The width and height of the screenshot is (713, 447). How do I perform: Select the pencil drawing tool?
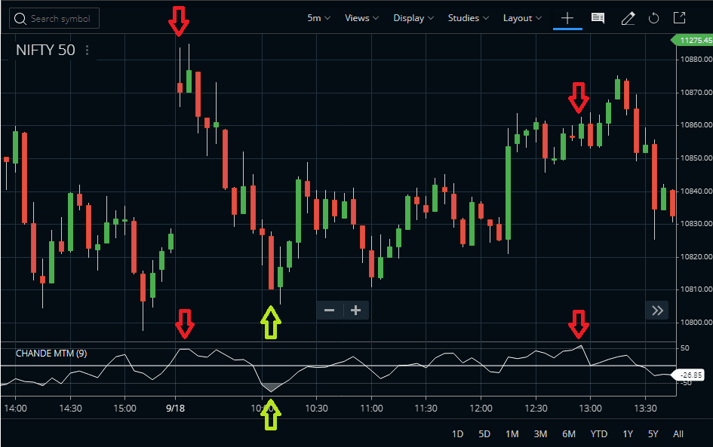click(628, 18)
